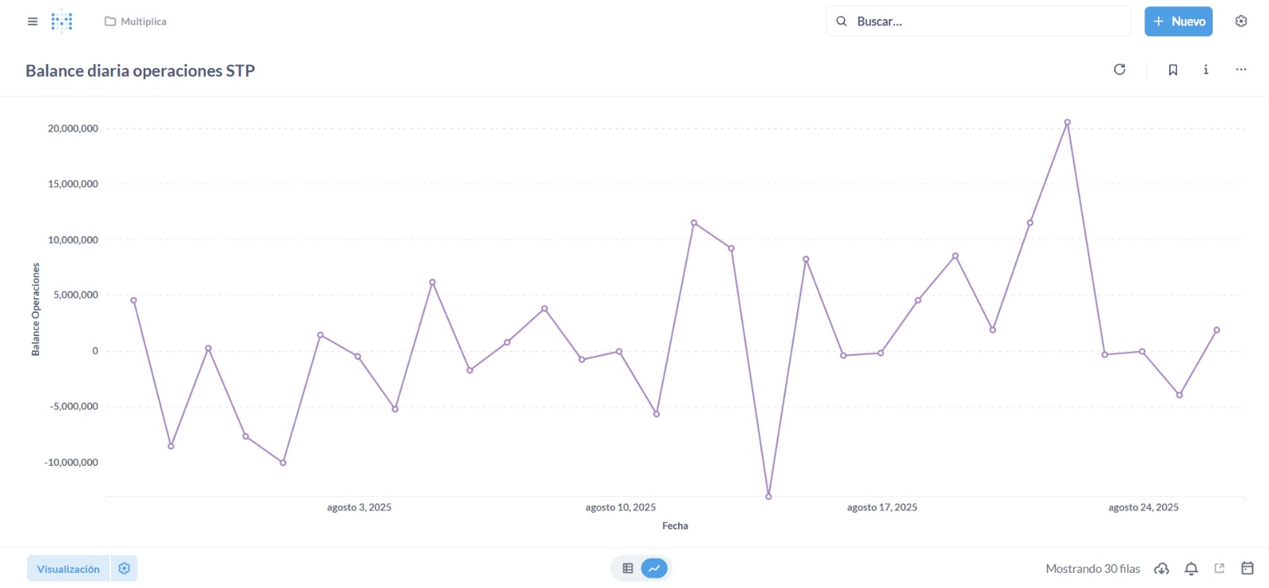Click the Nuevo button

(1178, 21)
